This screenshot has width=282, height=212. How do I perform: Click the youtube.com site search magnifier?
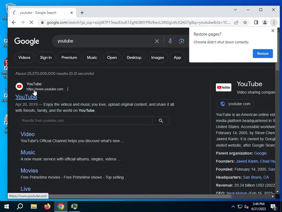click(161, 121)
